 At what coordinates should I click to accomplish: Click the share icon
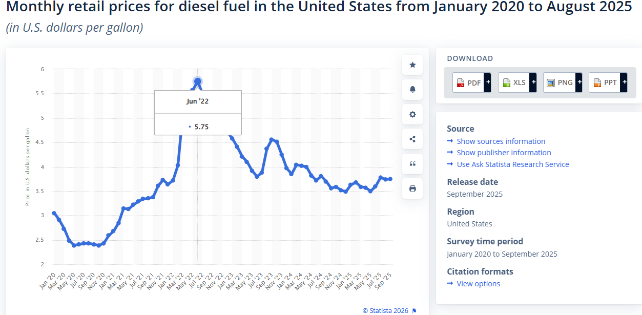[x=412, y=139]
